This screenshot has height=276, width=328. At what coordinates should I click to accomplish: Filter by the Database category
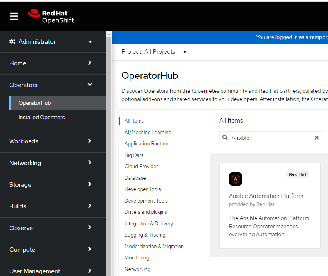click(x=135, y=178)
